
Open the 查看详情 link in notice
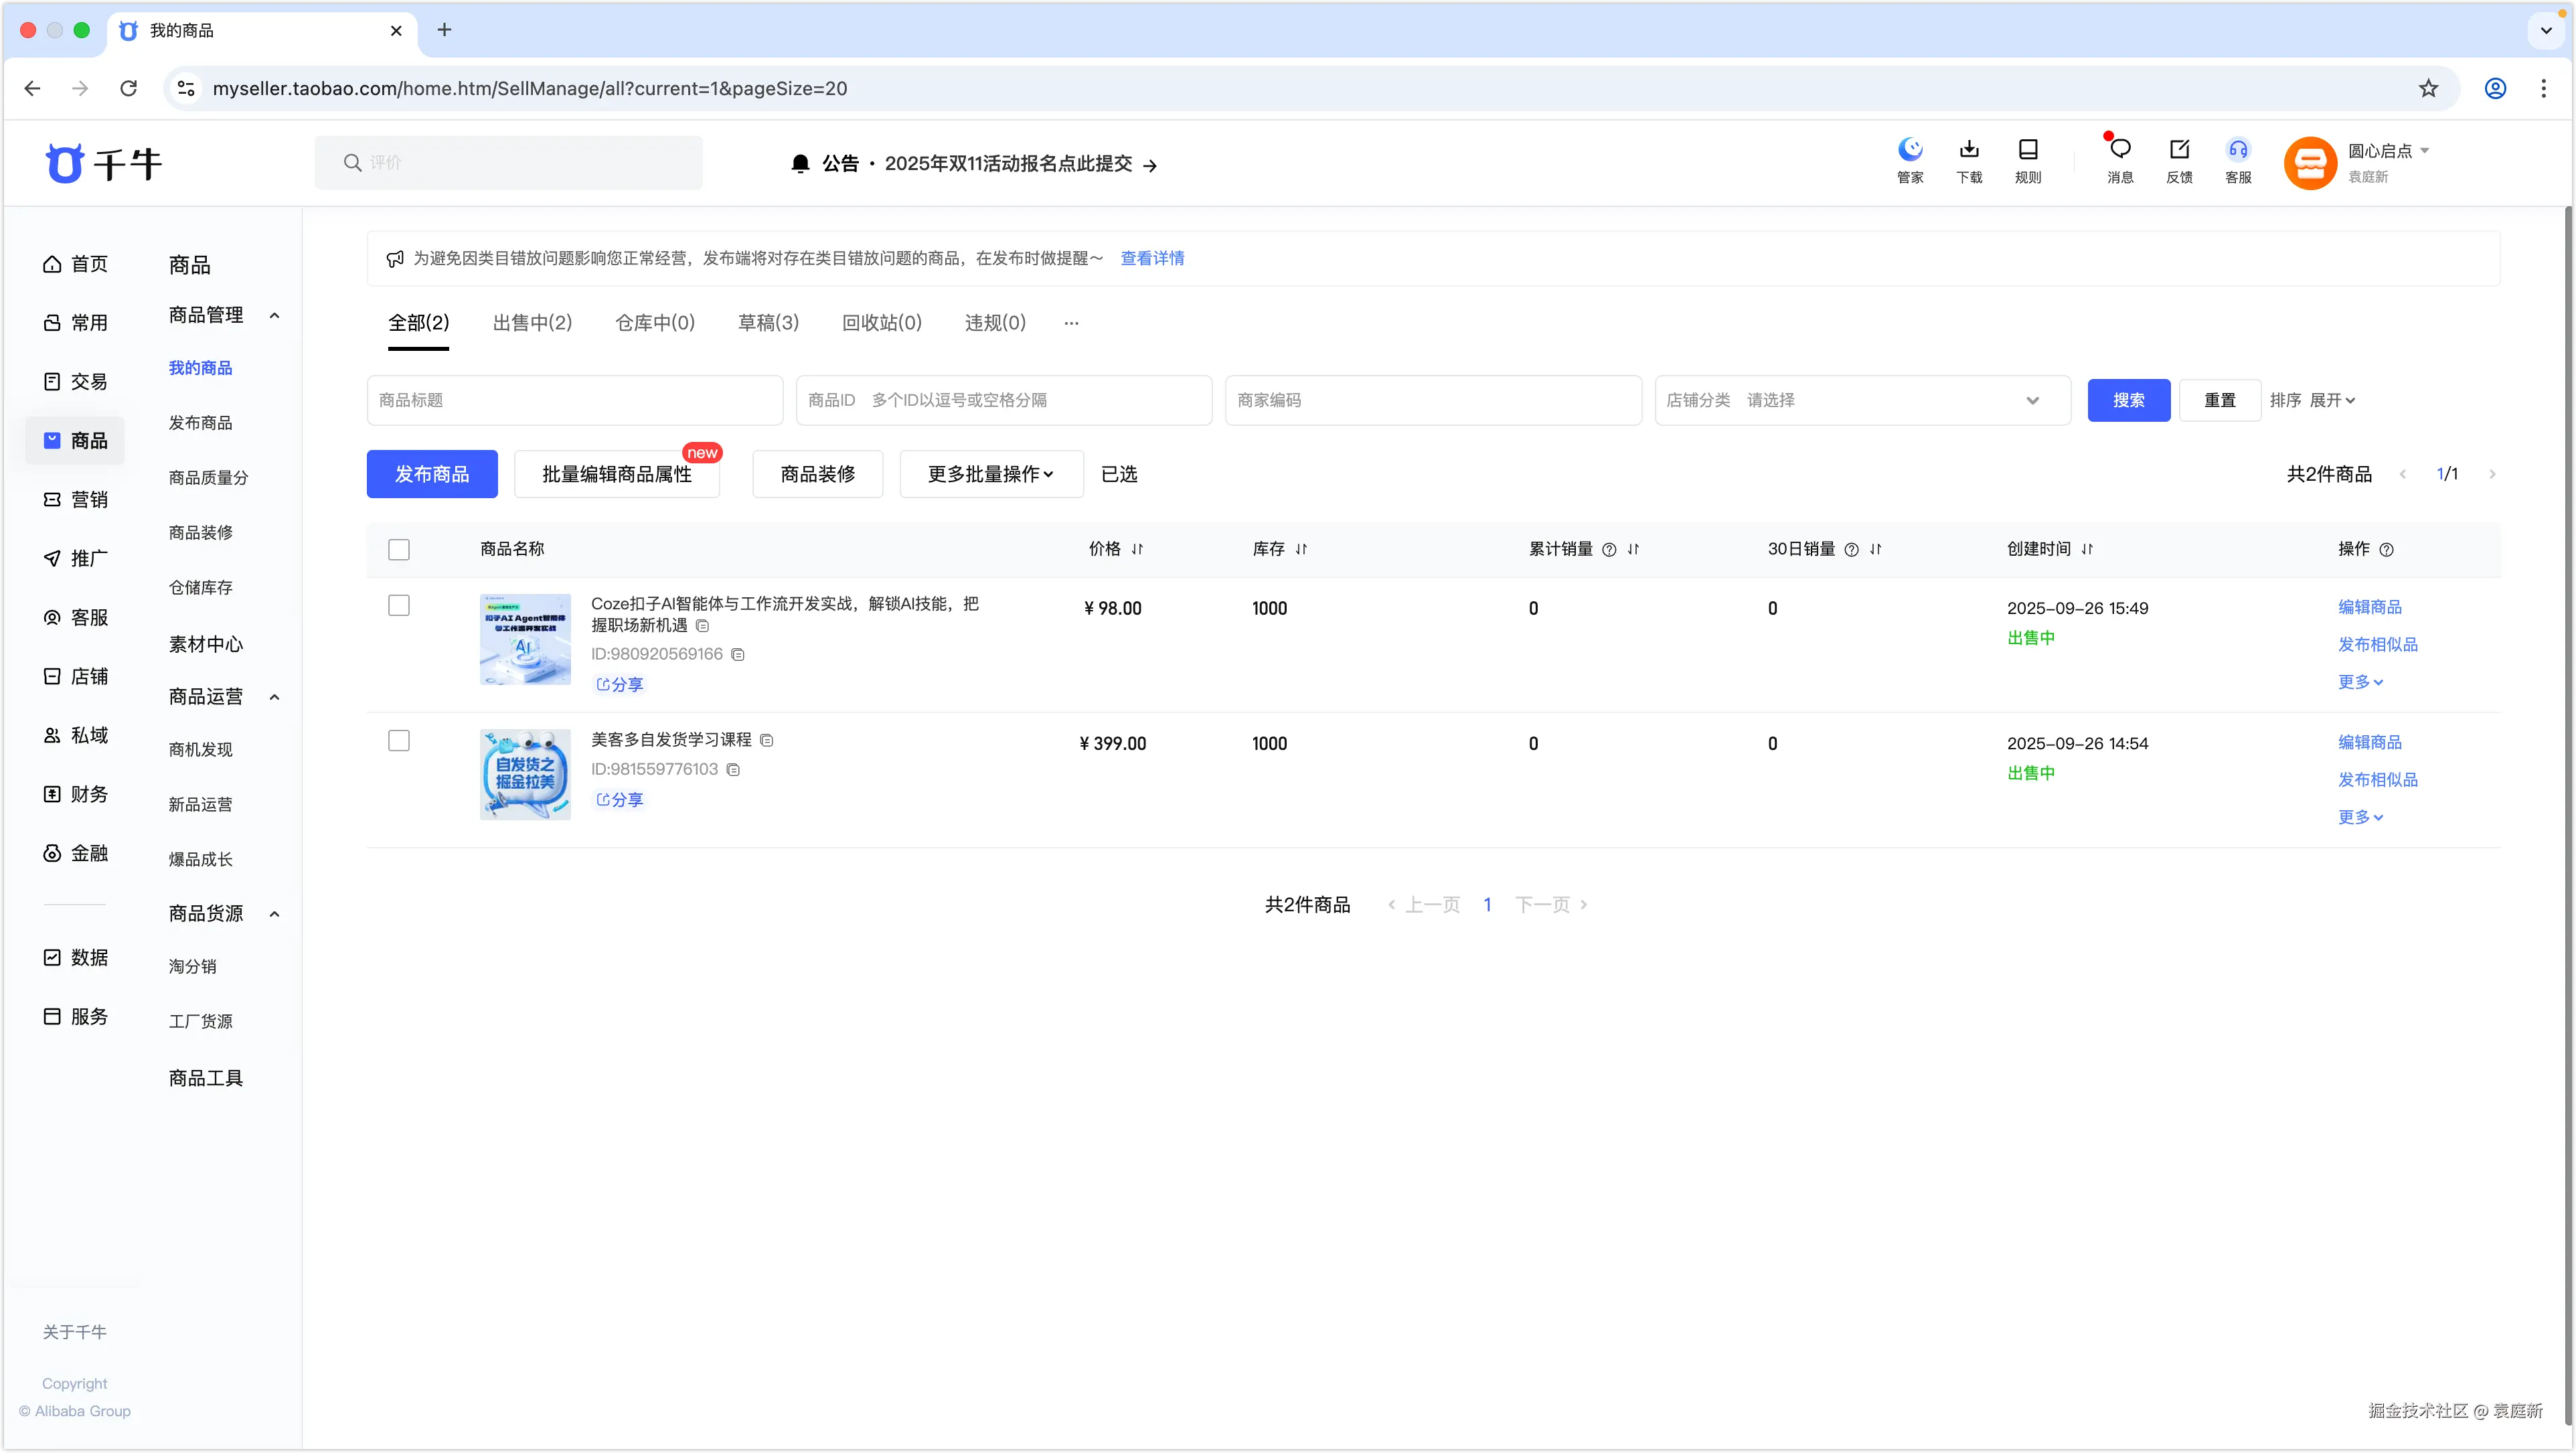pyautogui.click(x=1152, y=258)
